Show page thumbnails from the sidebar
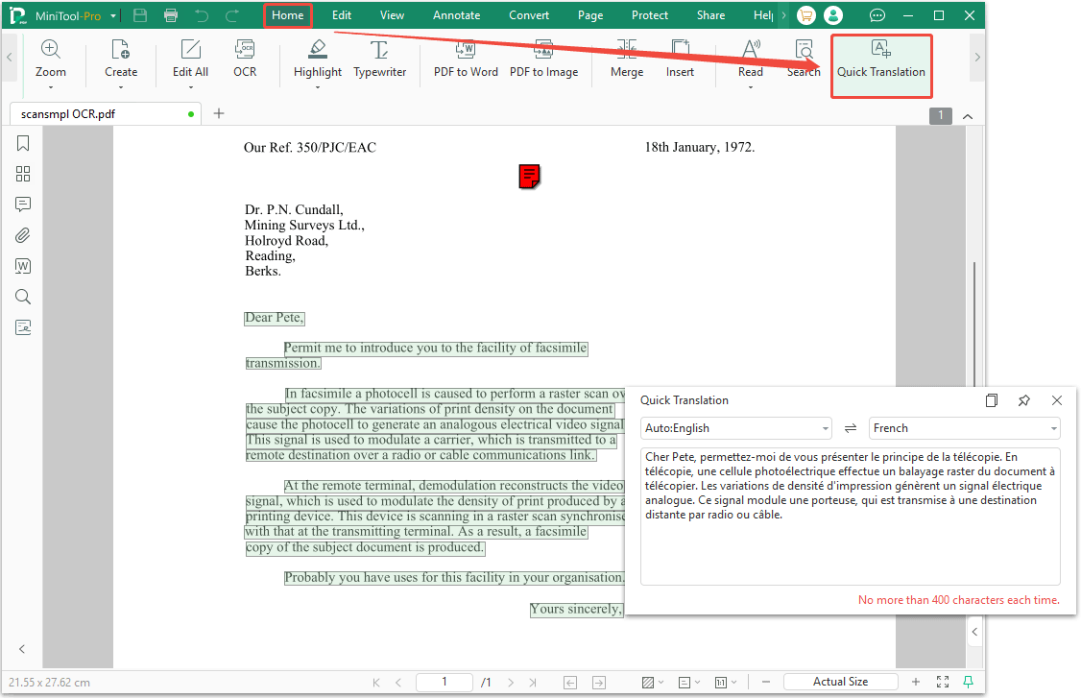1081x698 pixels. pyautogui.click(x=22, y=174)
